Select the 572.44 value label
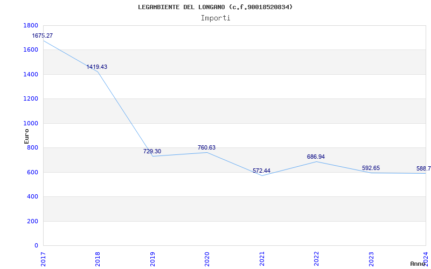Image resolution: width=431 pixels, height=269 pixels. pos(261,171)
